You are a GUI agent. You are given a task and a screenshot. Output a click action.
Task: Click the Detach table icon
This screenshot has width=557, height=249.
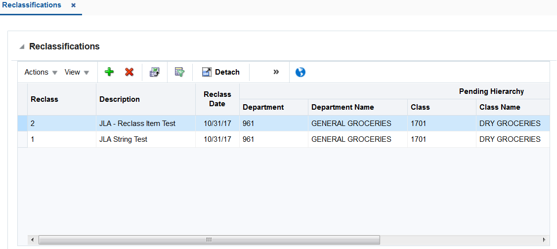207,72
